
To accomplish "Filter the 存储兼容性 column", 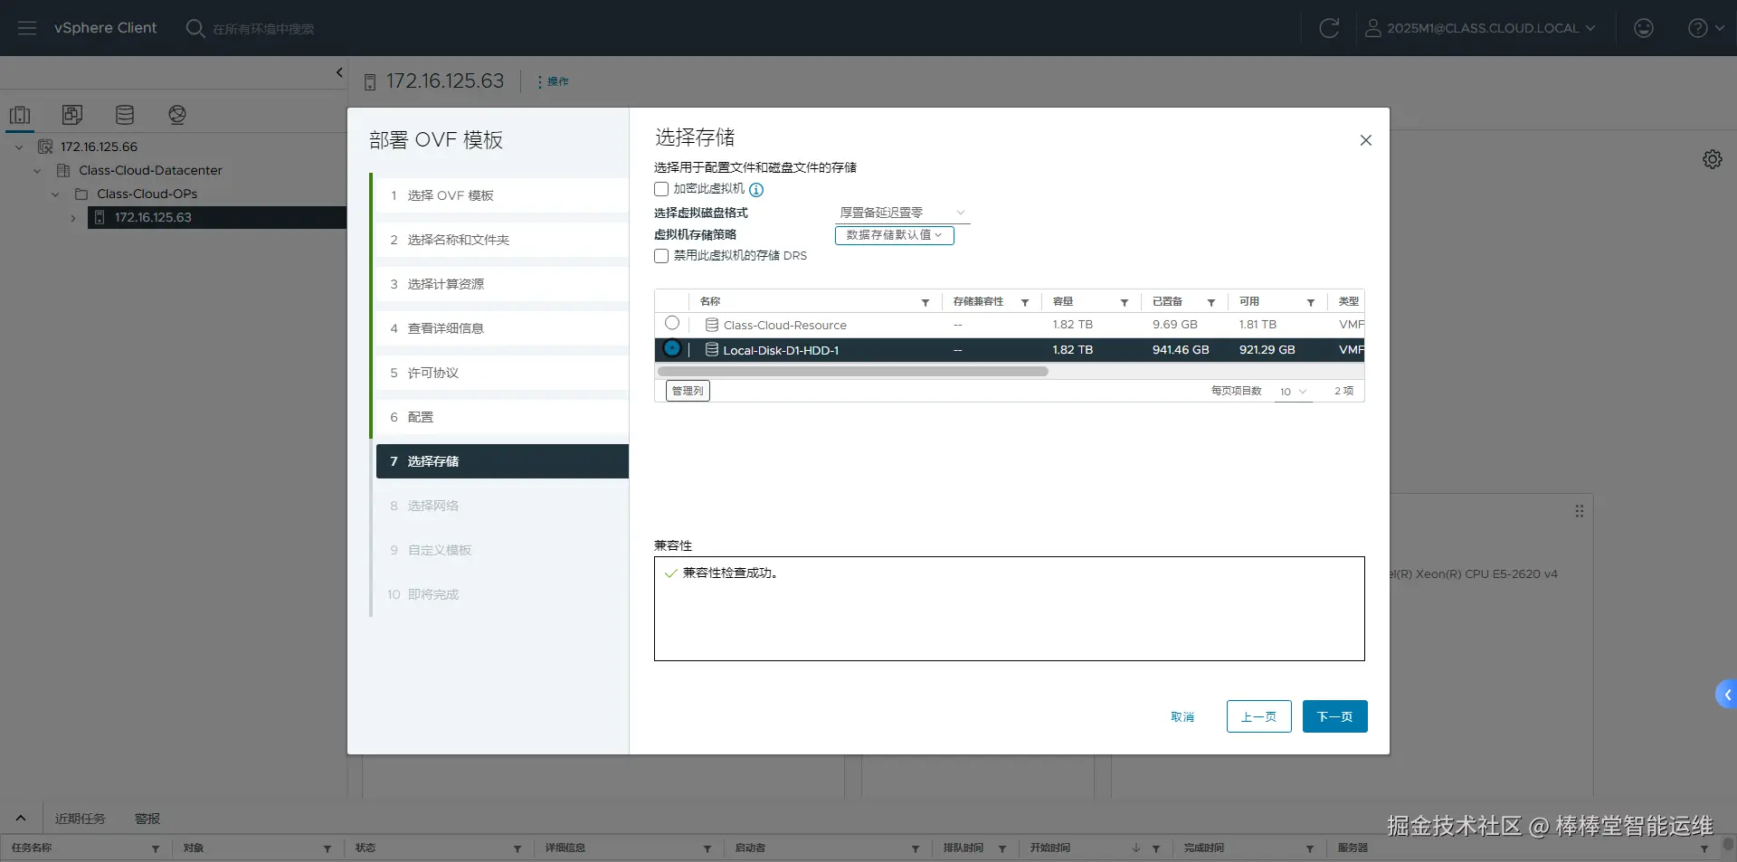I will point(1025,302).
